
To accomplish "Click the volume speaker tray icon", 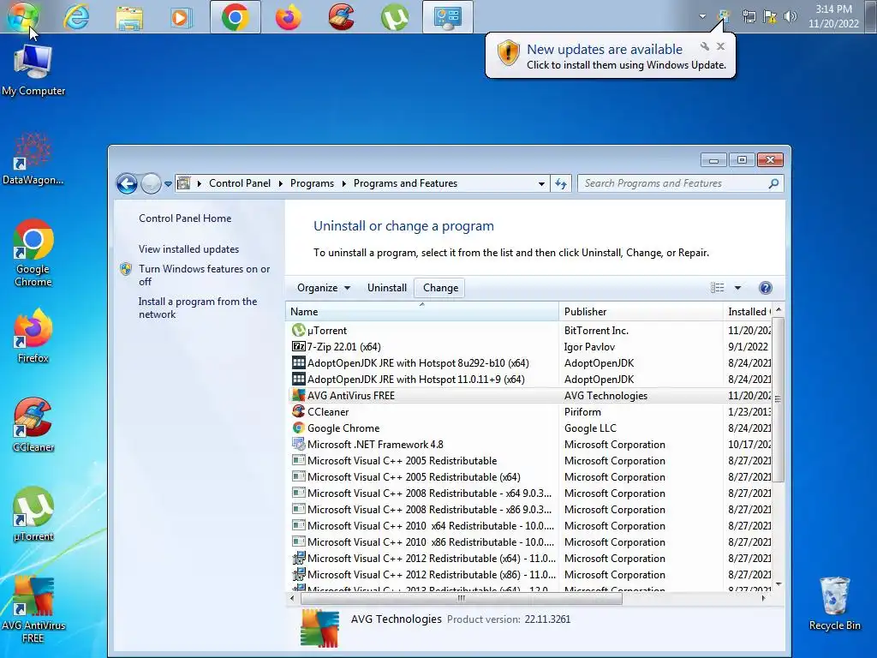I will [790, 16].
